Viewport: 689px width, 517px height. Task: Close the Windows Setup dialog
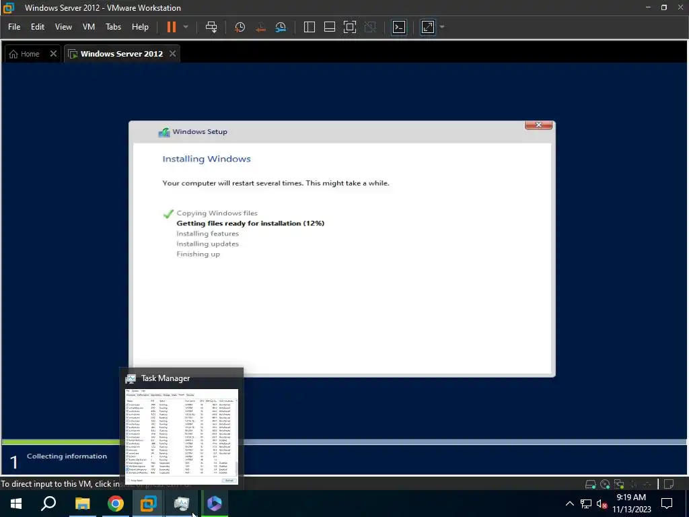click(x=538, y=125)
